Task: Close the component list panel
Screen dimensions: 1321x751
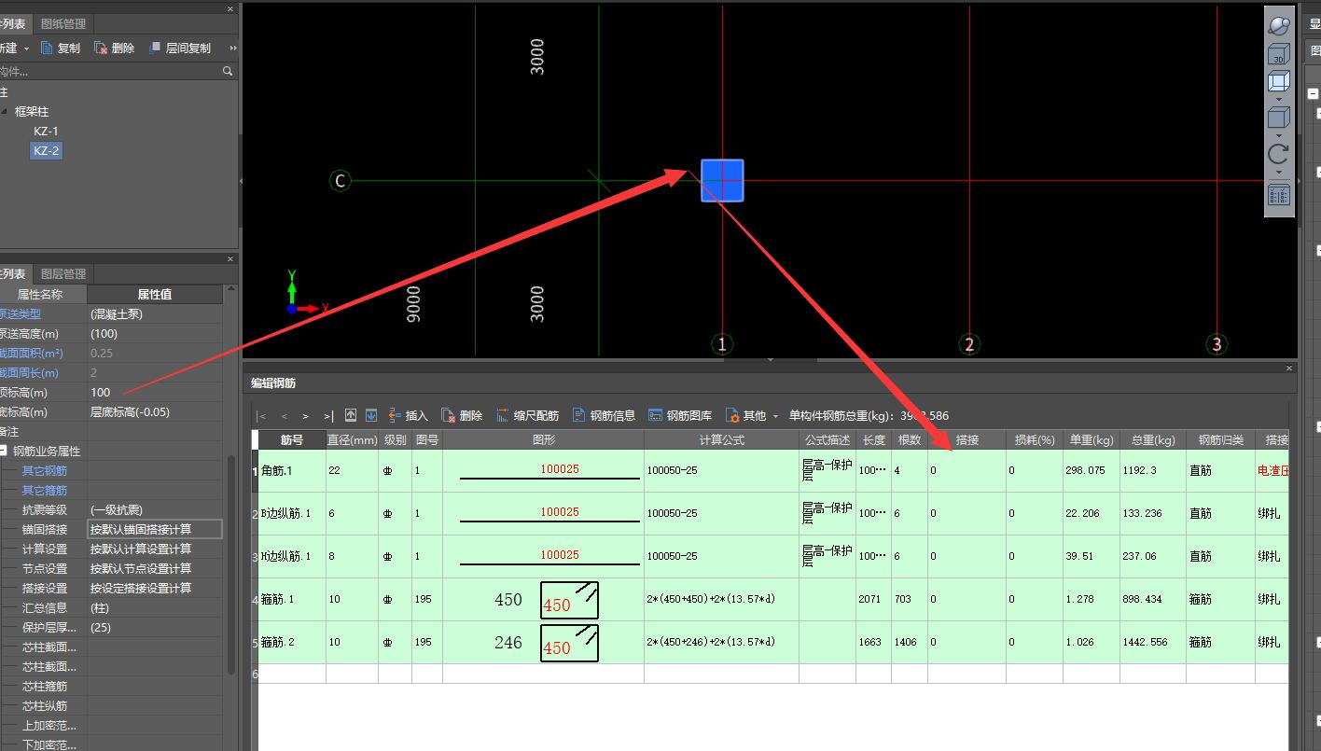Action: pyautogui.click(x=230, y=8)
